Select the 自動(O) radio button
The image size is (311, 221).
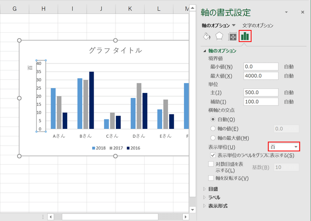coord(213,119)
